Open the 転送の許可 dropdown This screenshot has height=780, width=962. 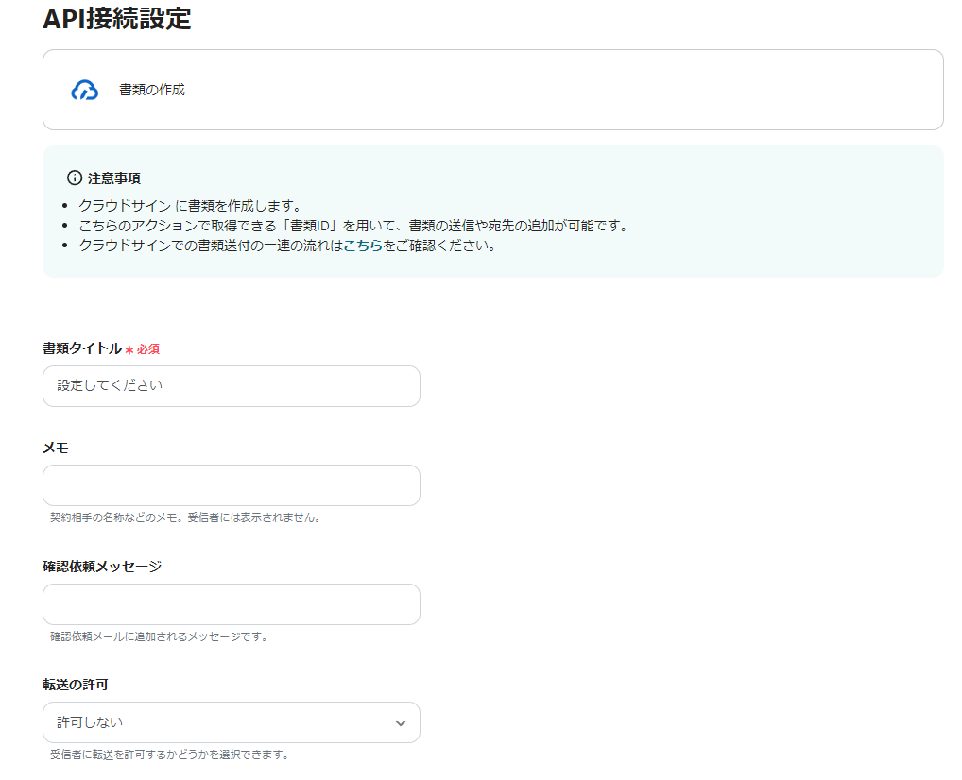pos(231,721)
